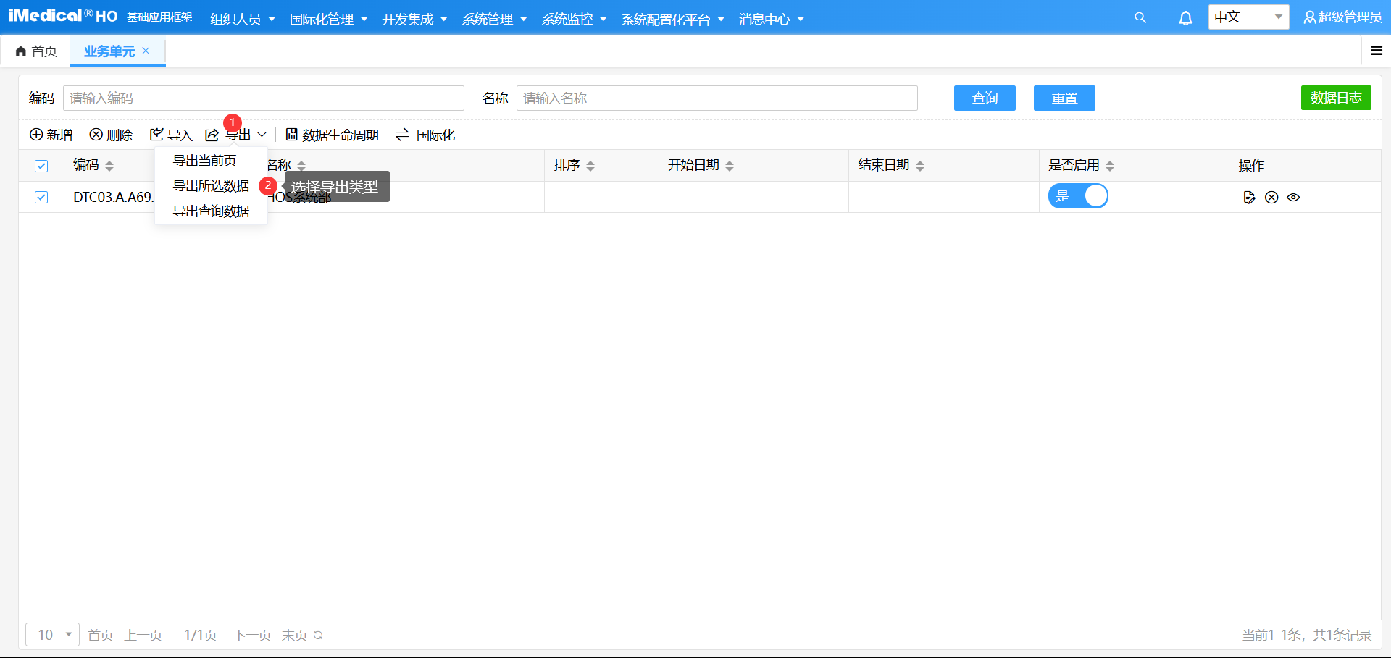Open page size dropdown showing 10
Screen dimensions: 1391x658
[x=52, y=635]
